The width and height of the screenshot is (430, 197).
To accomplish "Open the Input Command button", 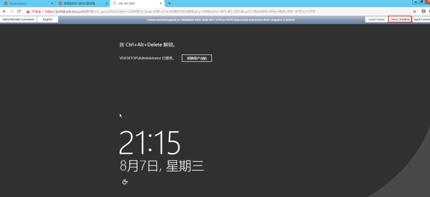I will pos(421,20).
